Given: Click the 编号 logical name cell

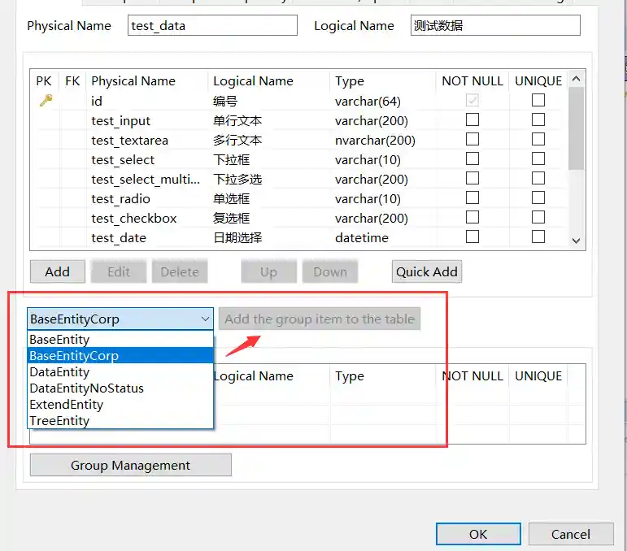Looking at the screenshot, I should click(225, 101).
